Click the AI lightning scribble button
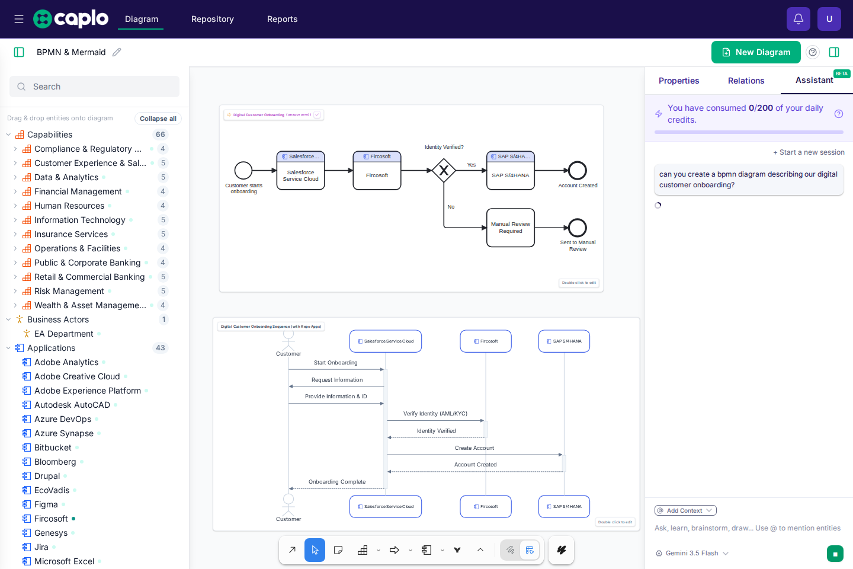Image resolution: width=853 pixels, height=569 pixels. [562, 550]
